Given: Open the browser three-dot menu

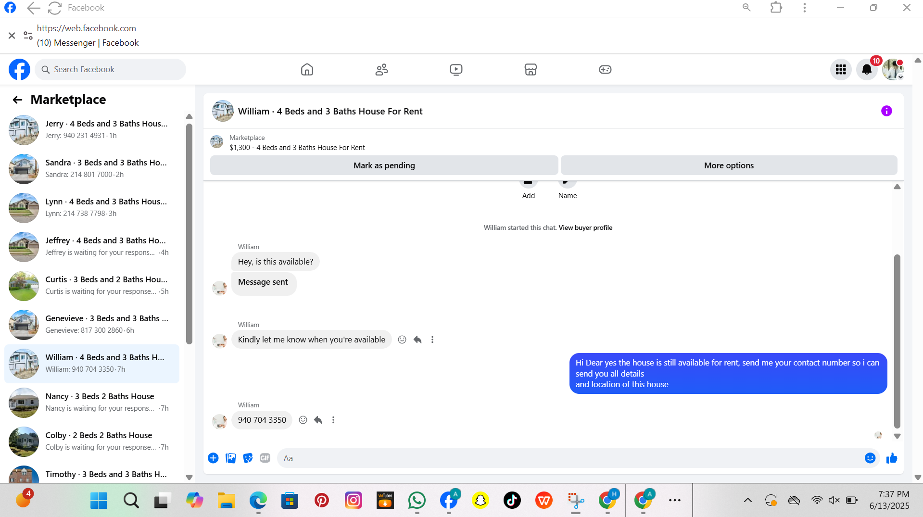Looking at the screenshot, I should 804,8.
